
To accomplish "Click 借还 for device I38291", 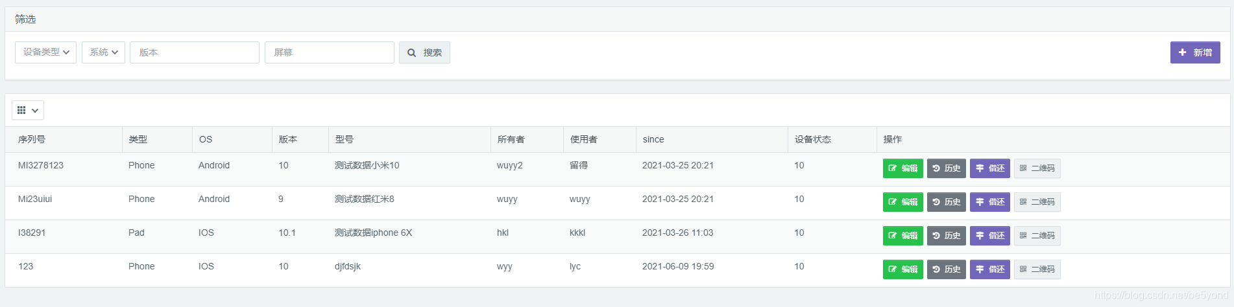I will coord(990,236).
